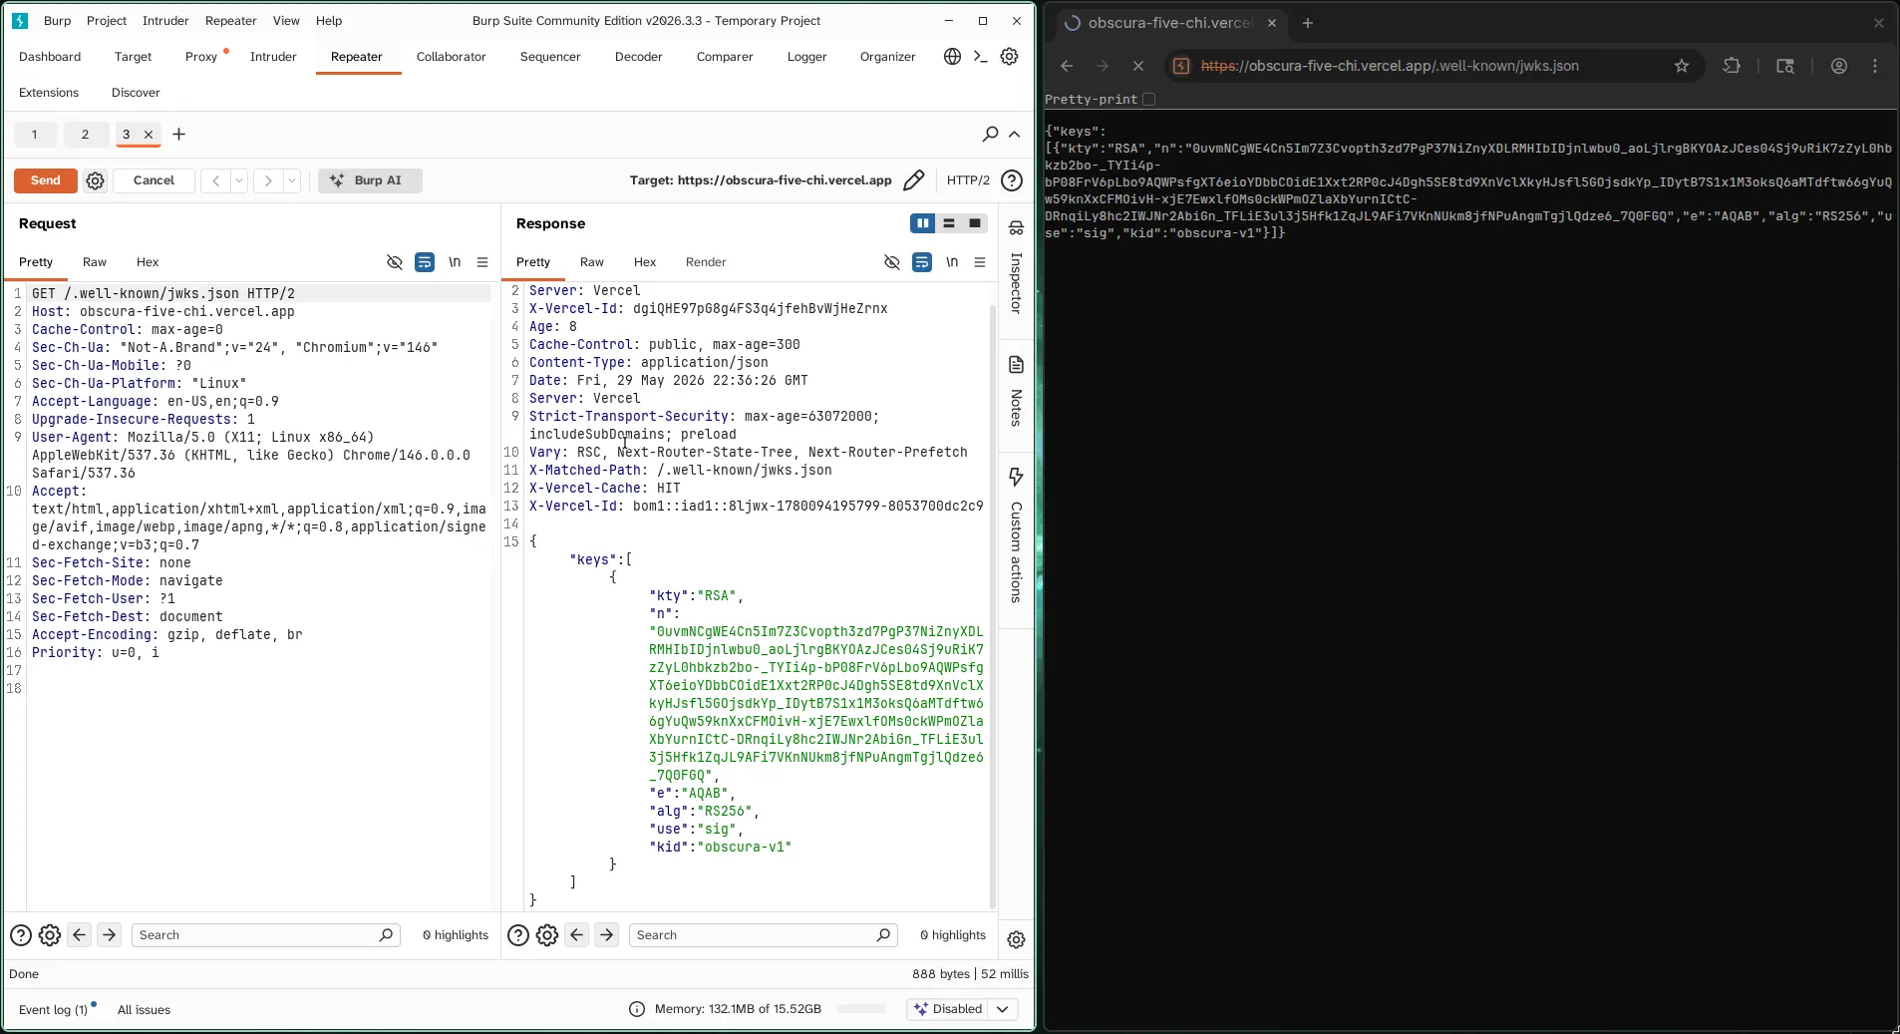Select response Render tab
The image size is (1900, 1034).
pos(706,262)
